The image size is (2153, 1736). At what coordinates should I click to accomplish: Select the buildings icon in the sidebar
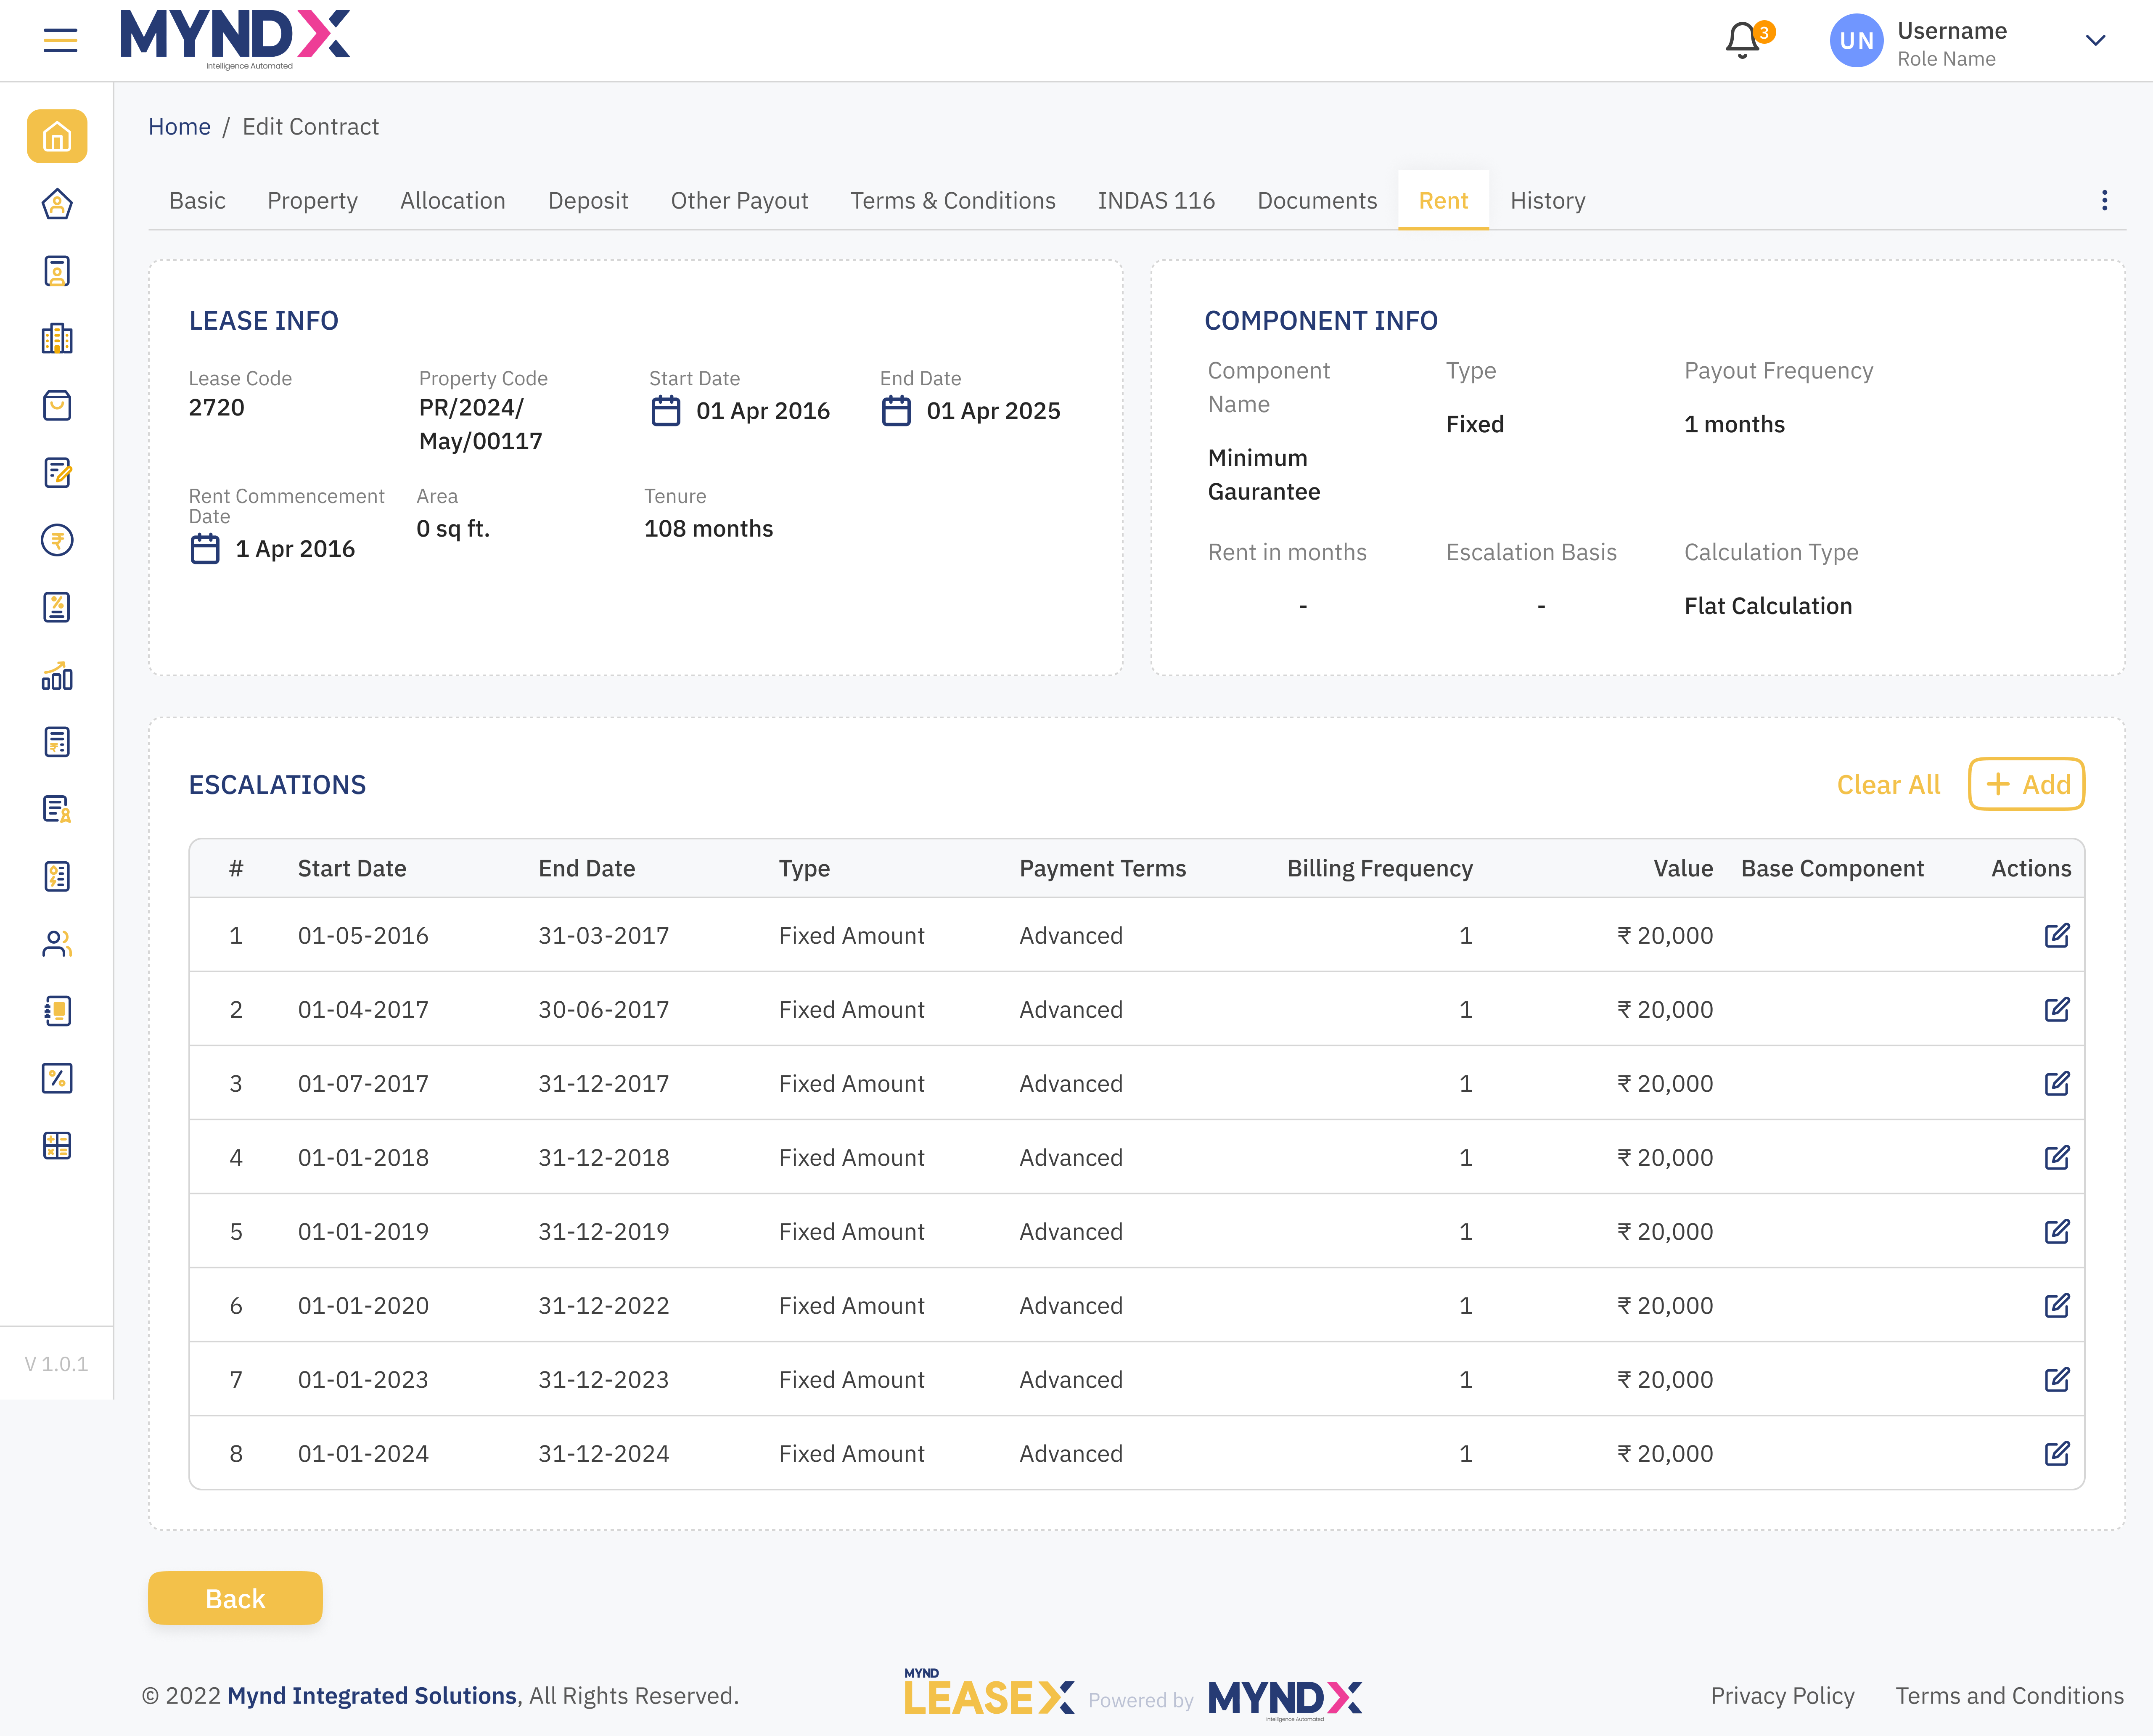tap(57, 339)
